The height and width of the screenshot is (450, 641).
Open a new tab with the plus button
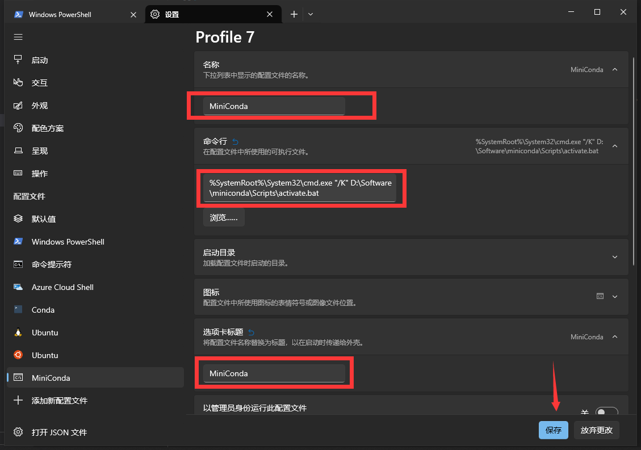click(x=294, y=14)
